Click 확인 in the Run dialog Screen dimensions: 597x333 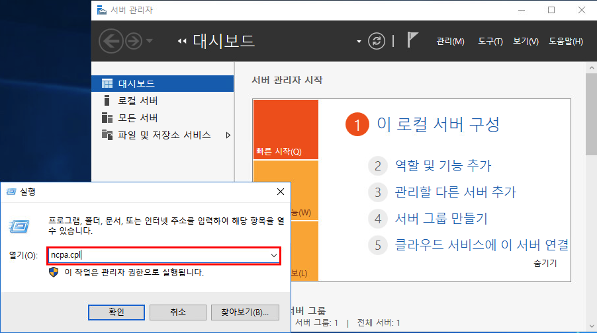click(x=116, y=312)
